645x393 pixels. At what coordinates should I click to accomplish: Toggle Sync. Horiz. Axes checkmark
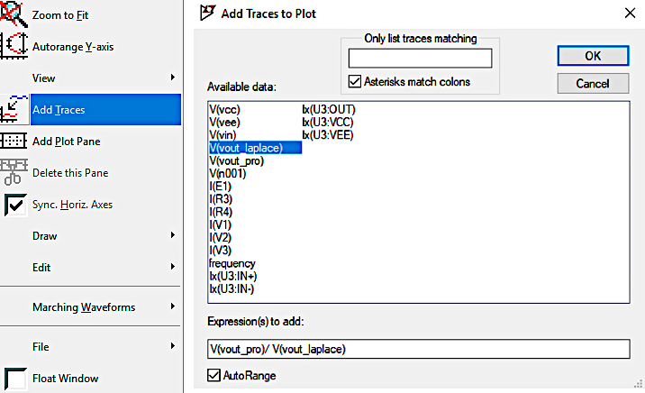point(15,205)
